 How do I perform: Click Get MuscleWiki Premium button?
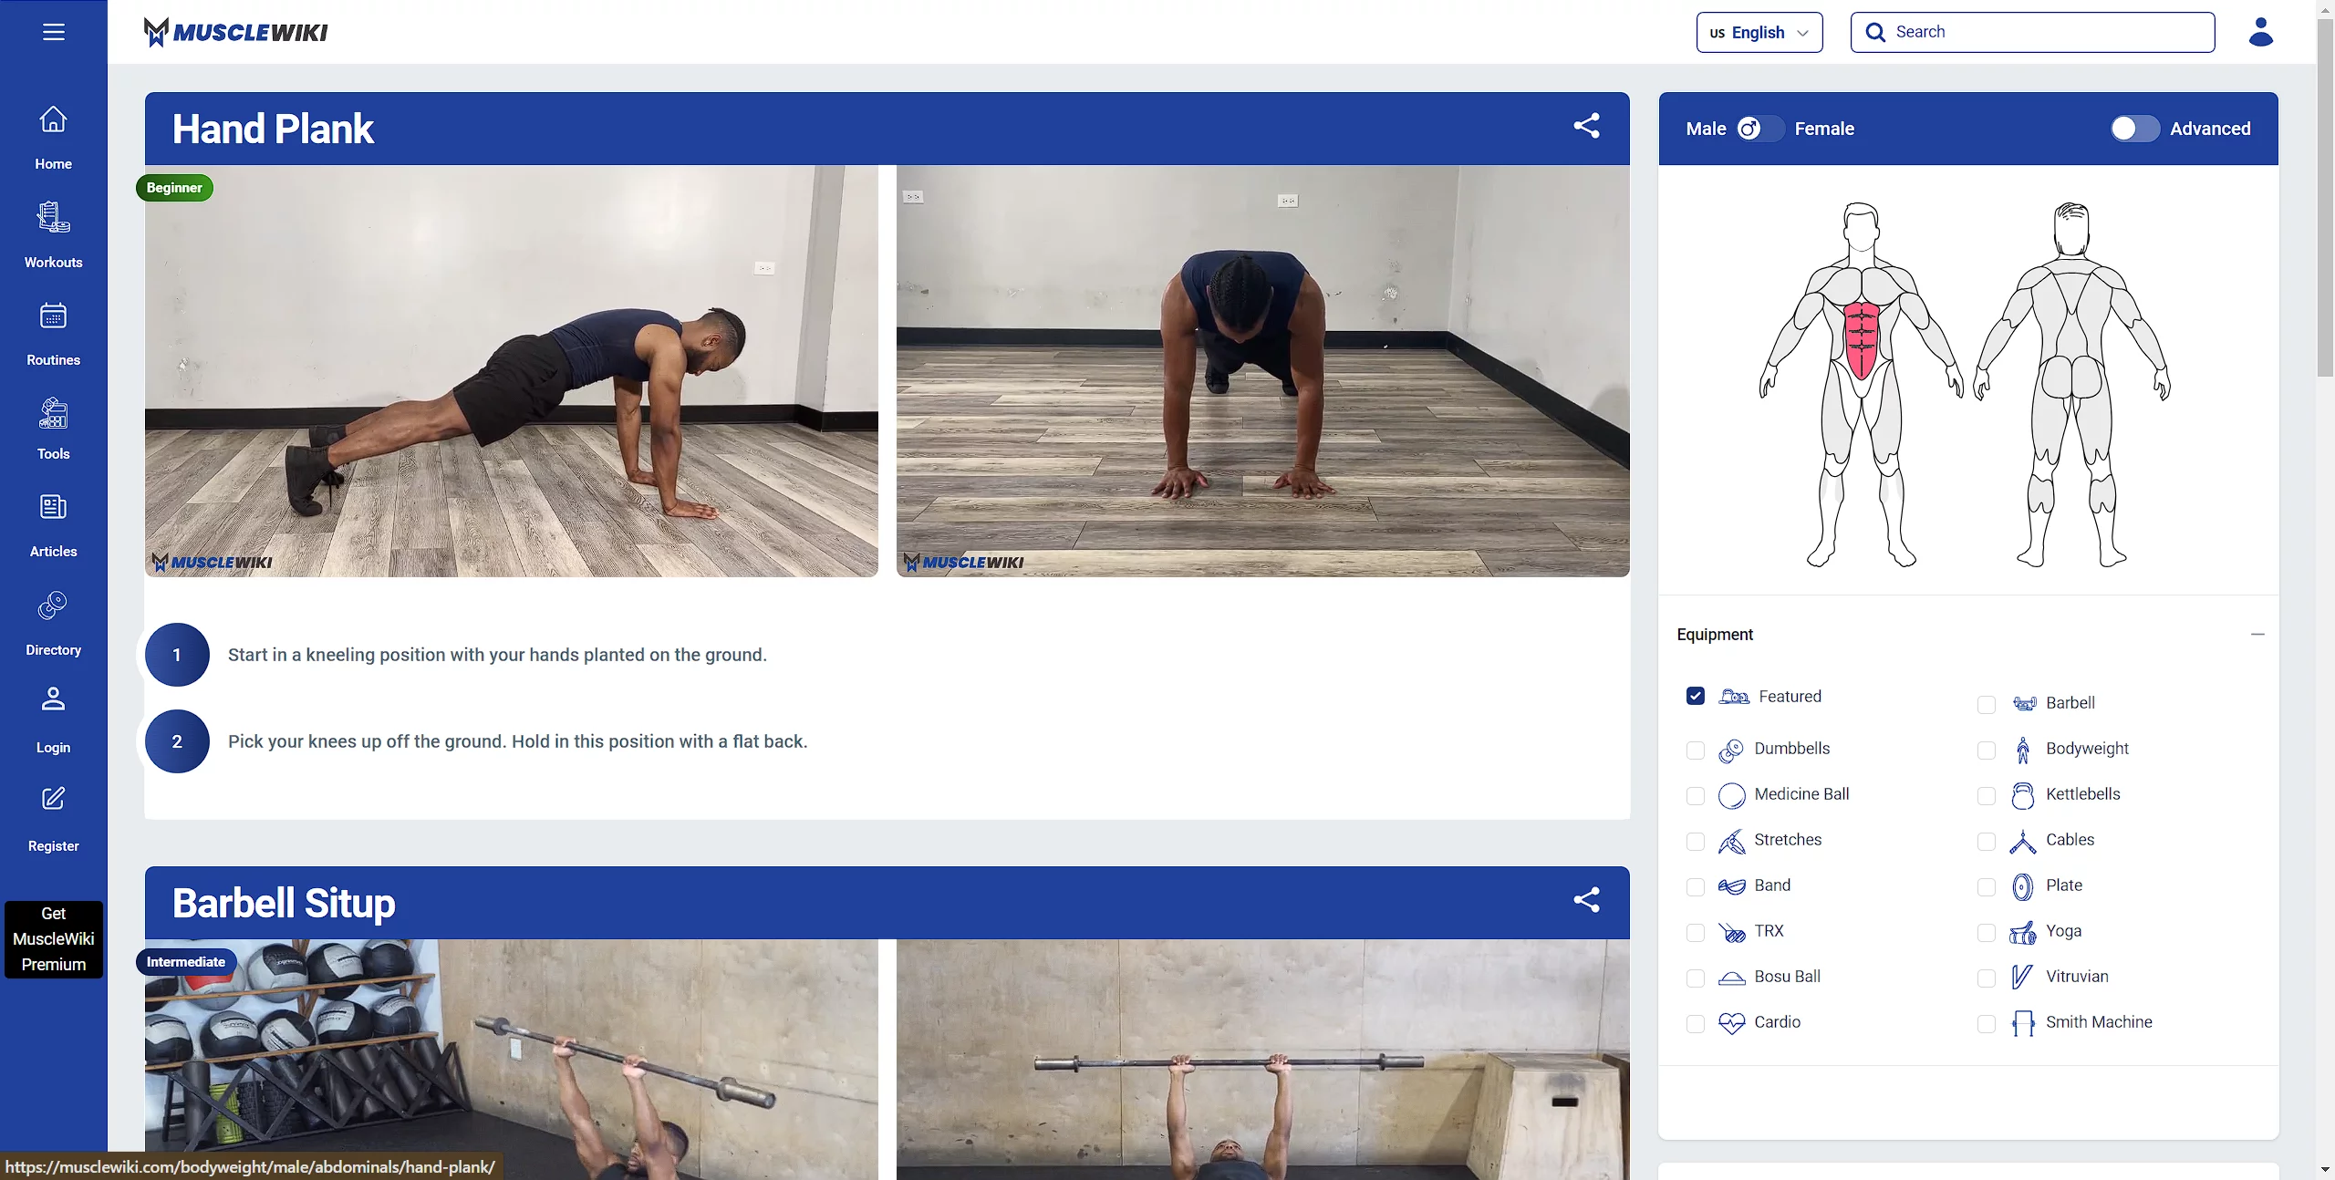(53, 938)
